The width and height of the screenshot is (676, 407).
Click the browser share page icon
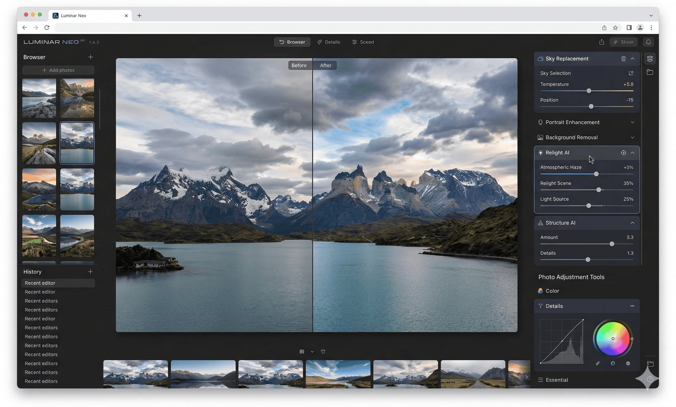point(604,27)
